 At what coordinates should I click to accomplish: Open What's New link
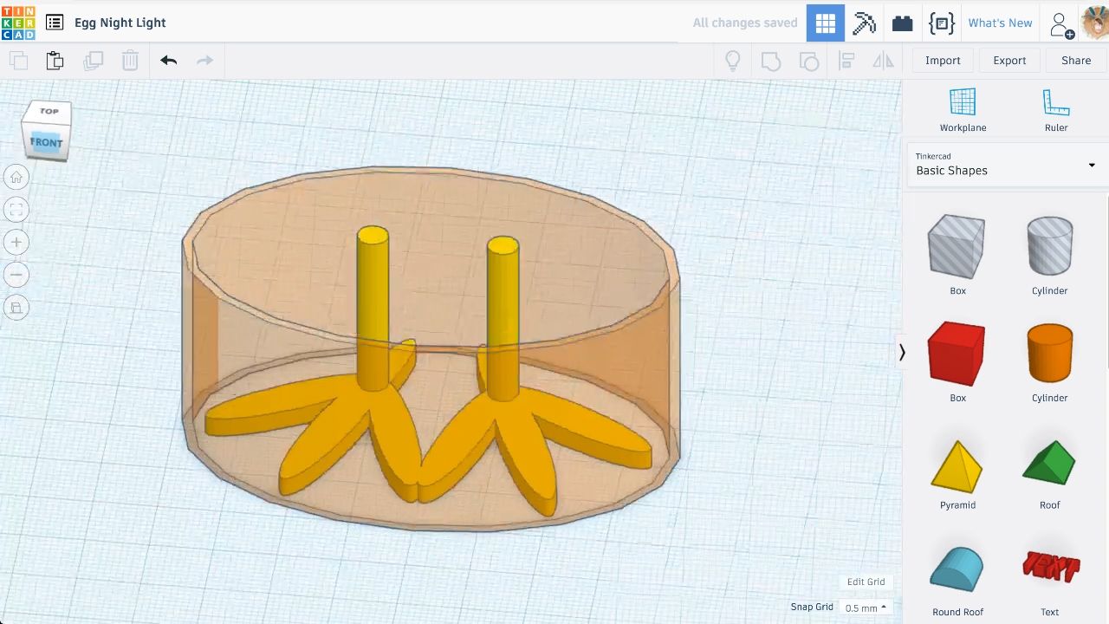[x=1000, y=23]
